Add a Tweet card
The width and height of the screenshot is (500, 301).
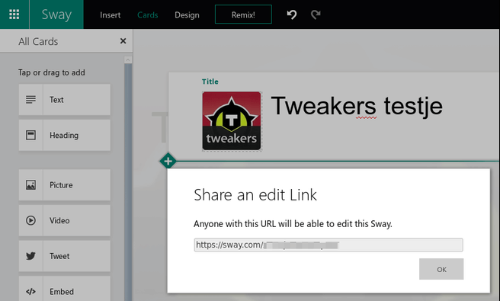(65, 256)
